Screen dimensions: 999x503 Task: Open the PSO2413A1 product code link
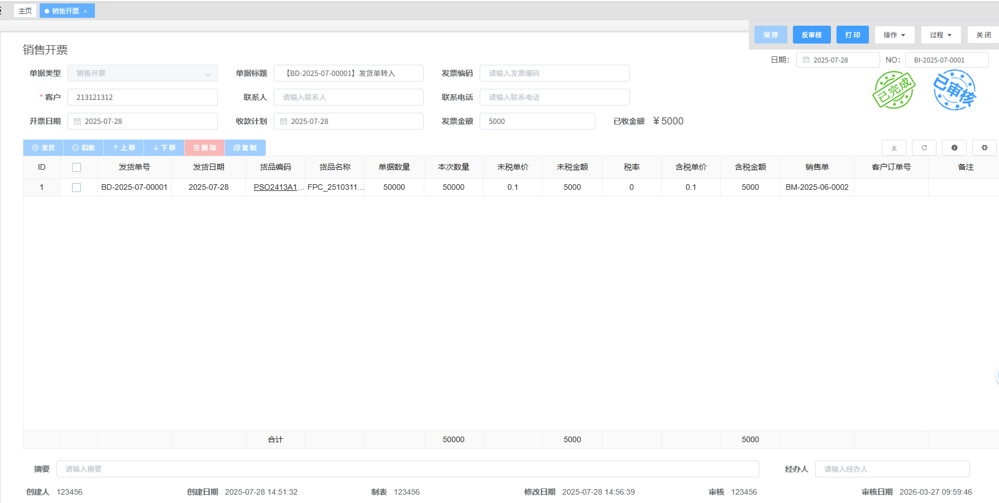click(275, 188)
